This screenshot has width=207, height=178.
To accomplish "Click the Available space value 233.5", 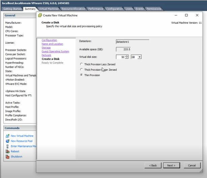I will 123,49.
